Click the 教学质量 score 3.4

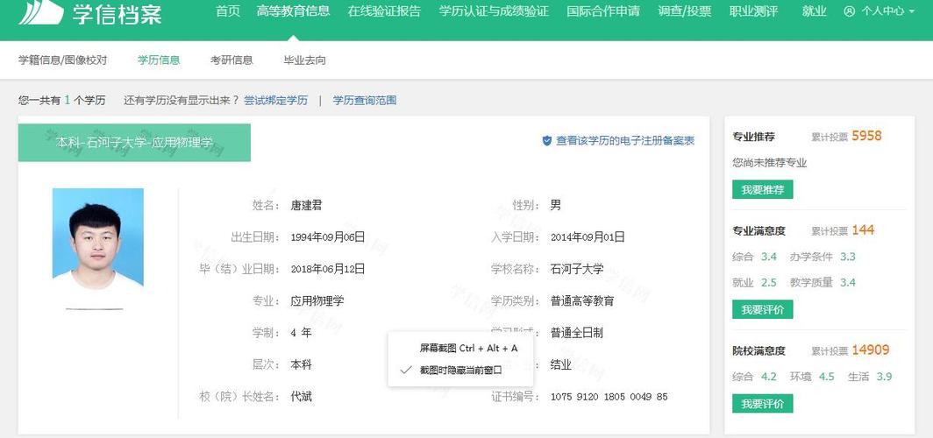(848, 282)
